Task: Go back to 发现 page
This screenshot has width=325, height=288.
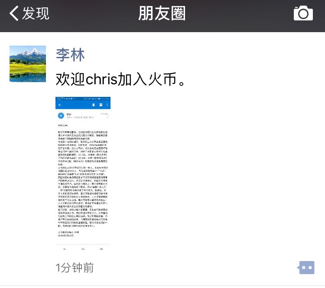Action: (x=29, y=13)
